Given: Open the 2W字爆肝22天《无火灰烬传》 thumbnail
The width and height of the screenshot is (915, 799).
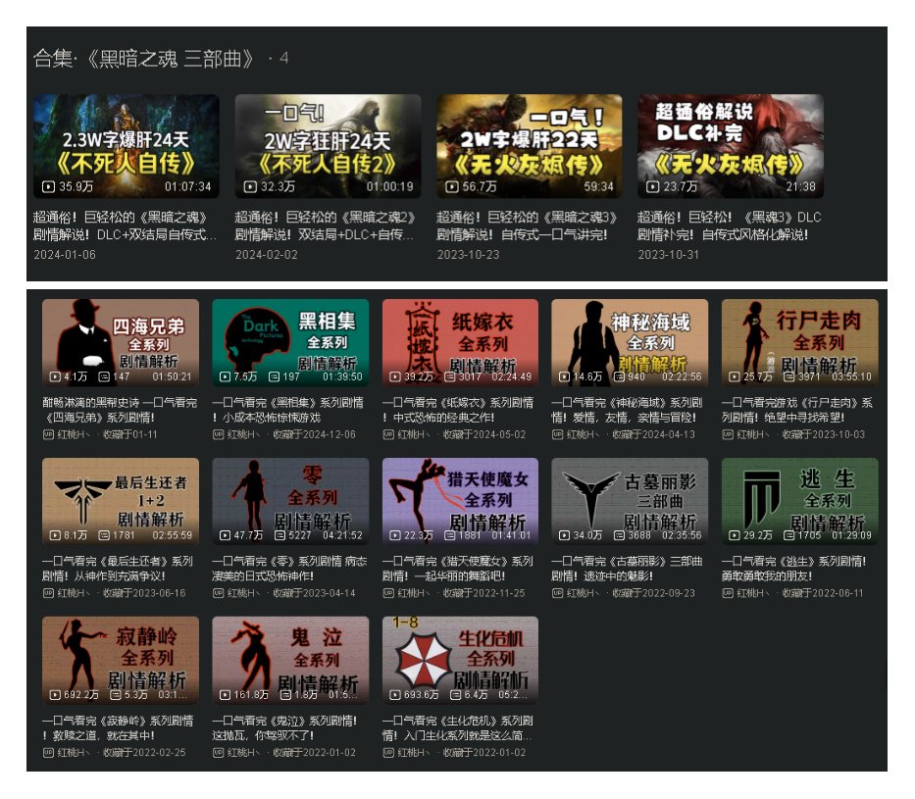Looking at the screenshot, I should click(530, 146).
